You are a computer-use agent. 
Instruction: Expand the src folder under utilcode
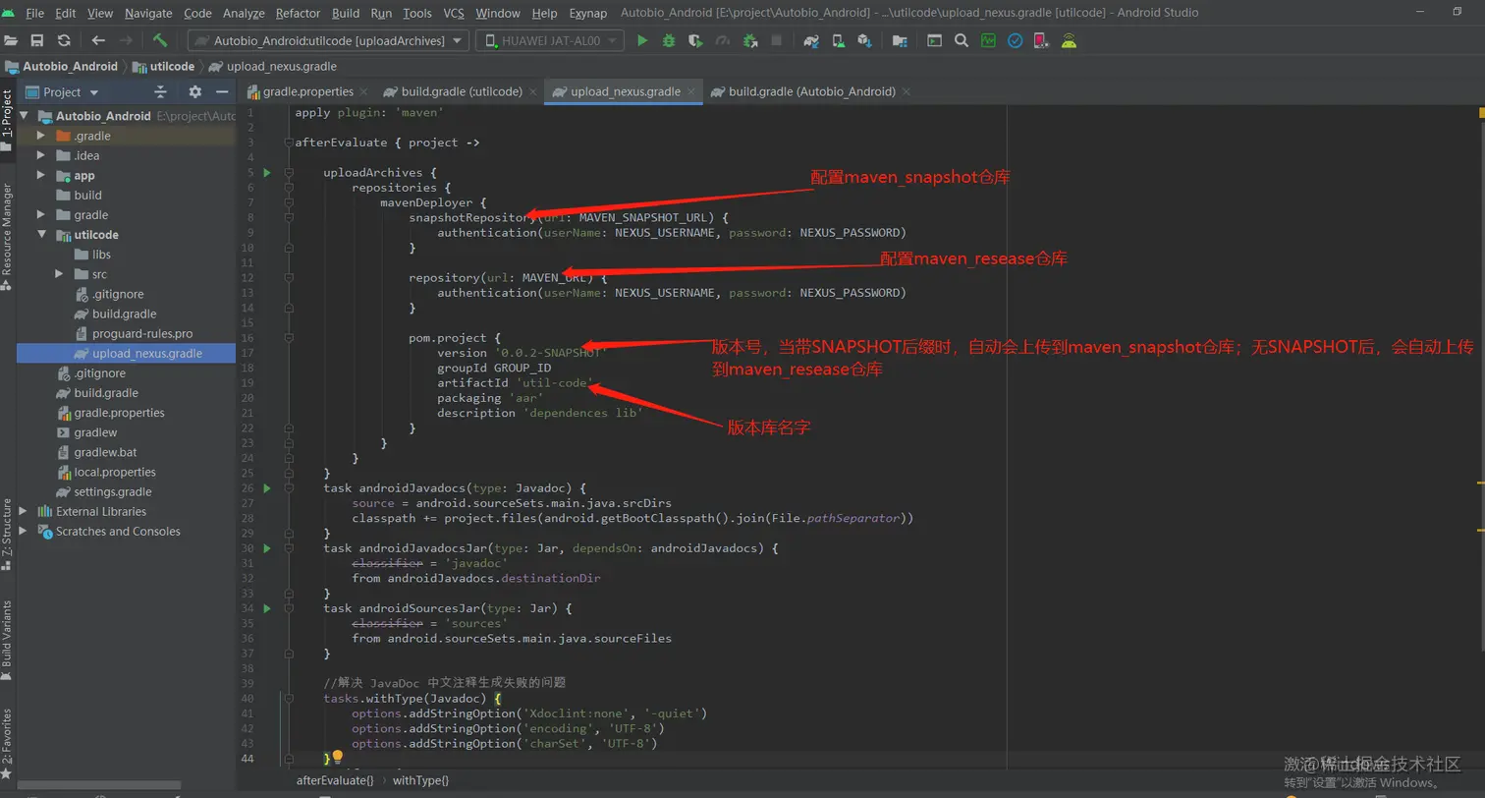coord(59,274)
